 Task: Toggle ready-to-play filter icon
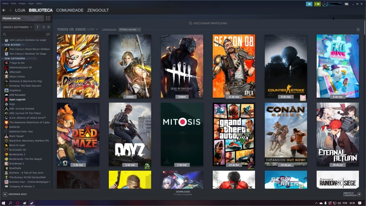[49, 27]
